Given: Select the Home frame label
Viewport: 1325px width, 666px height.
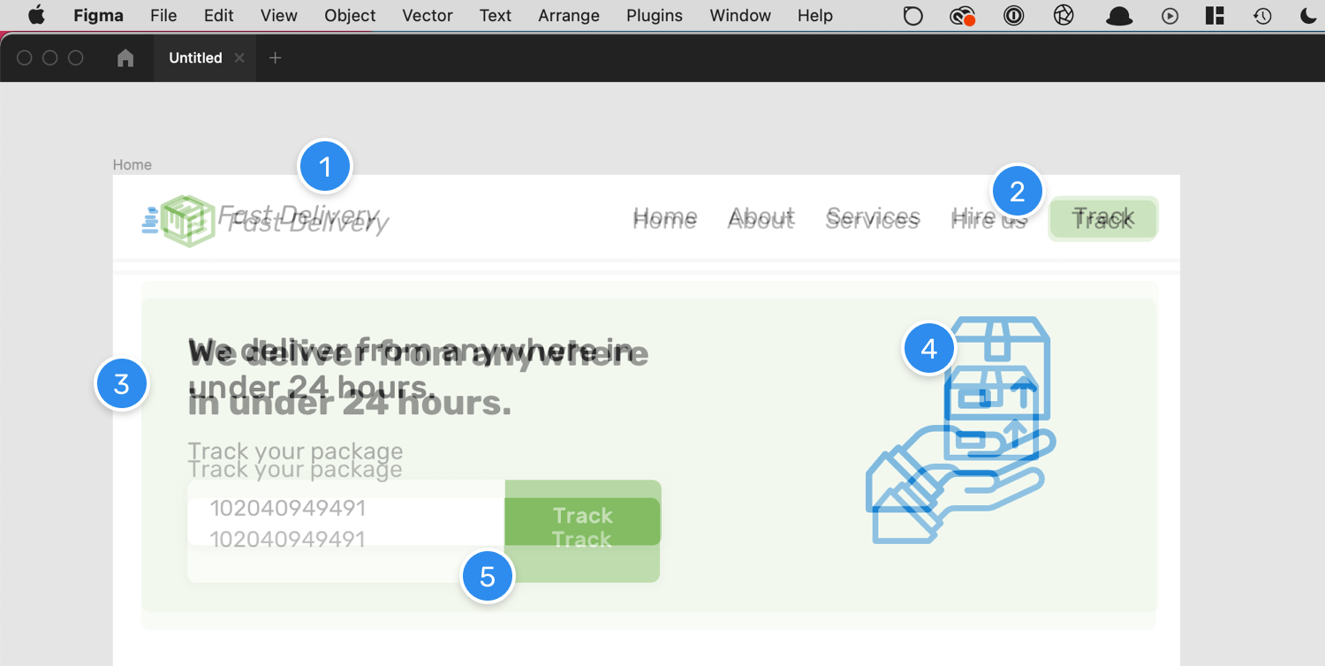Looking at the screenshot, I should click(132, 165).
